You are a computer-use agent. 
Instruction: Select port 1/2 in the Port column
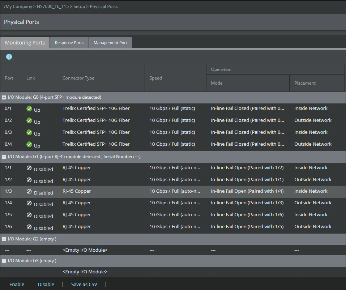[8, 180]
